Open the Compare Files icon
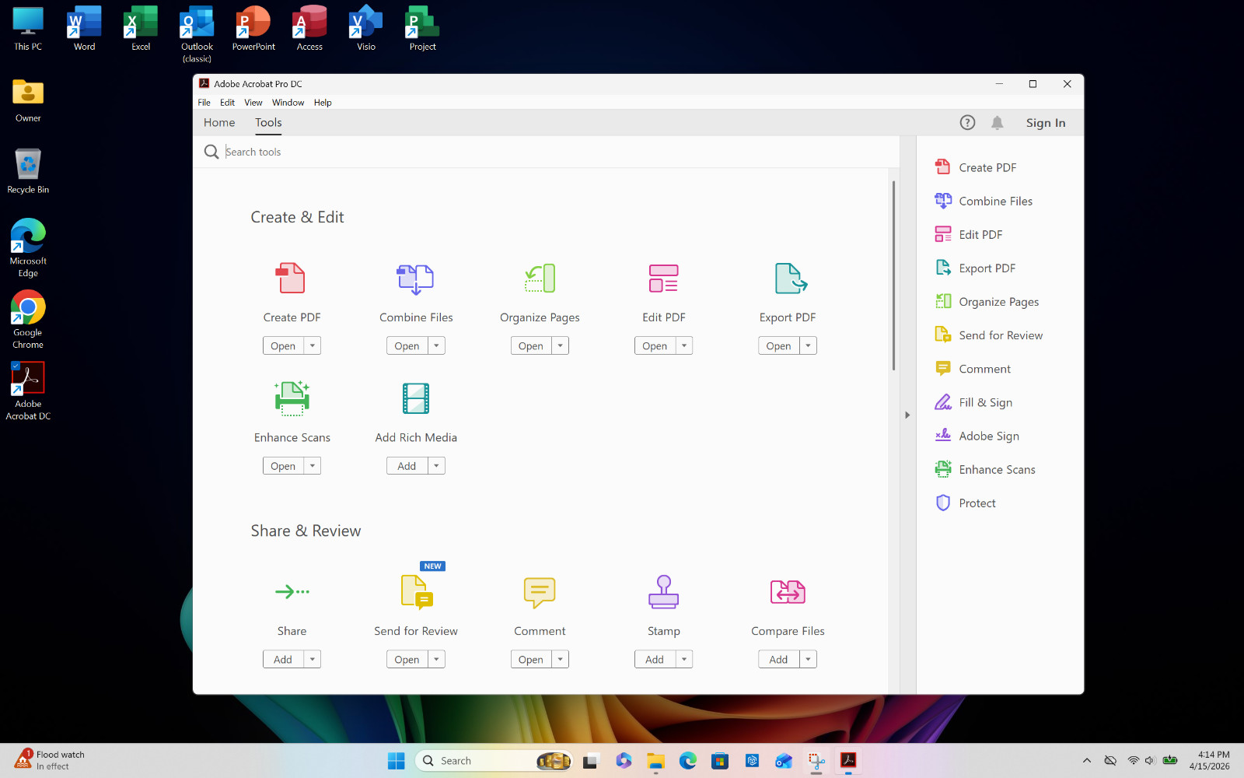Image resolution: width=1244 pixels, height=778 pixels. 788,592
